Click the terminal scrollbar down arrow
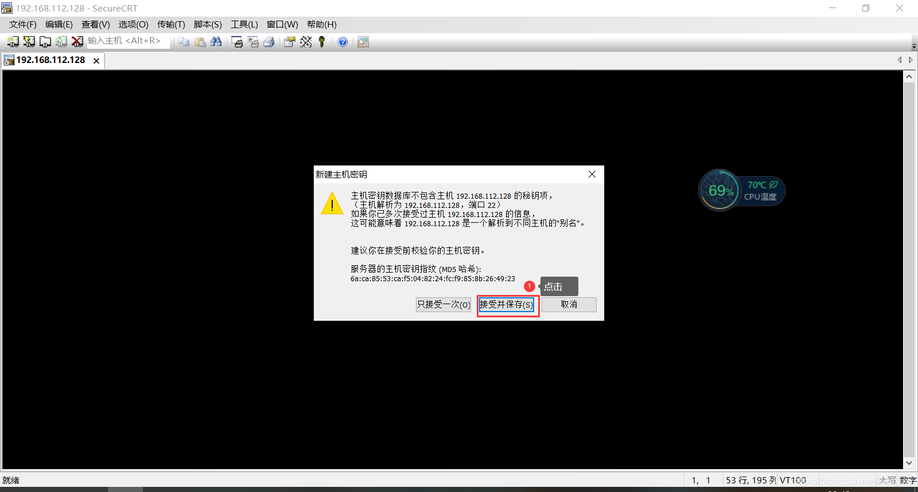918x492 pixels. tap(909, 463)
